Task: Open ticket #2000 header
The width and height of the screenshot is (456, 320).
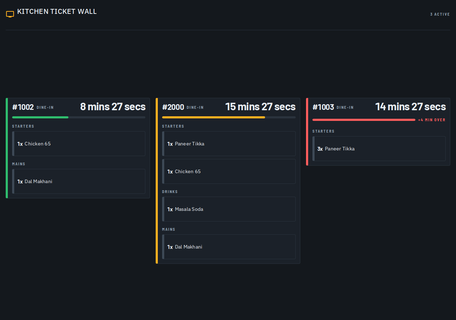Action: [229, 107]
